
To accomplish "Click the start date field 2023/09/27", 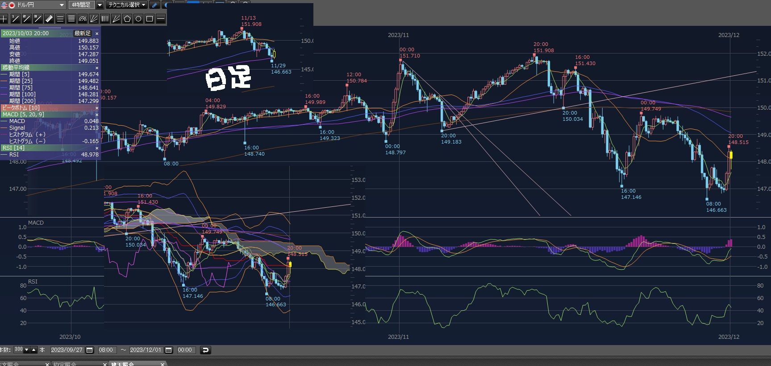I will [x=67, y=350].
